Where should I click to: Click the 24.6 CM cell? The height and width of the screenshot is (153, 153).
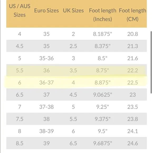point(132,143)
